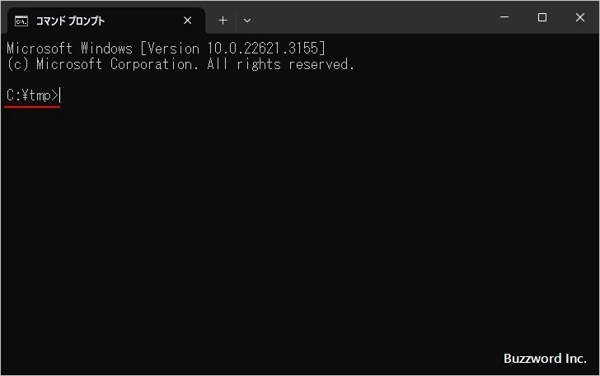Maximize the terminal window

tap(541, 17)
